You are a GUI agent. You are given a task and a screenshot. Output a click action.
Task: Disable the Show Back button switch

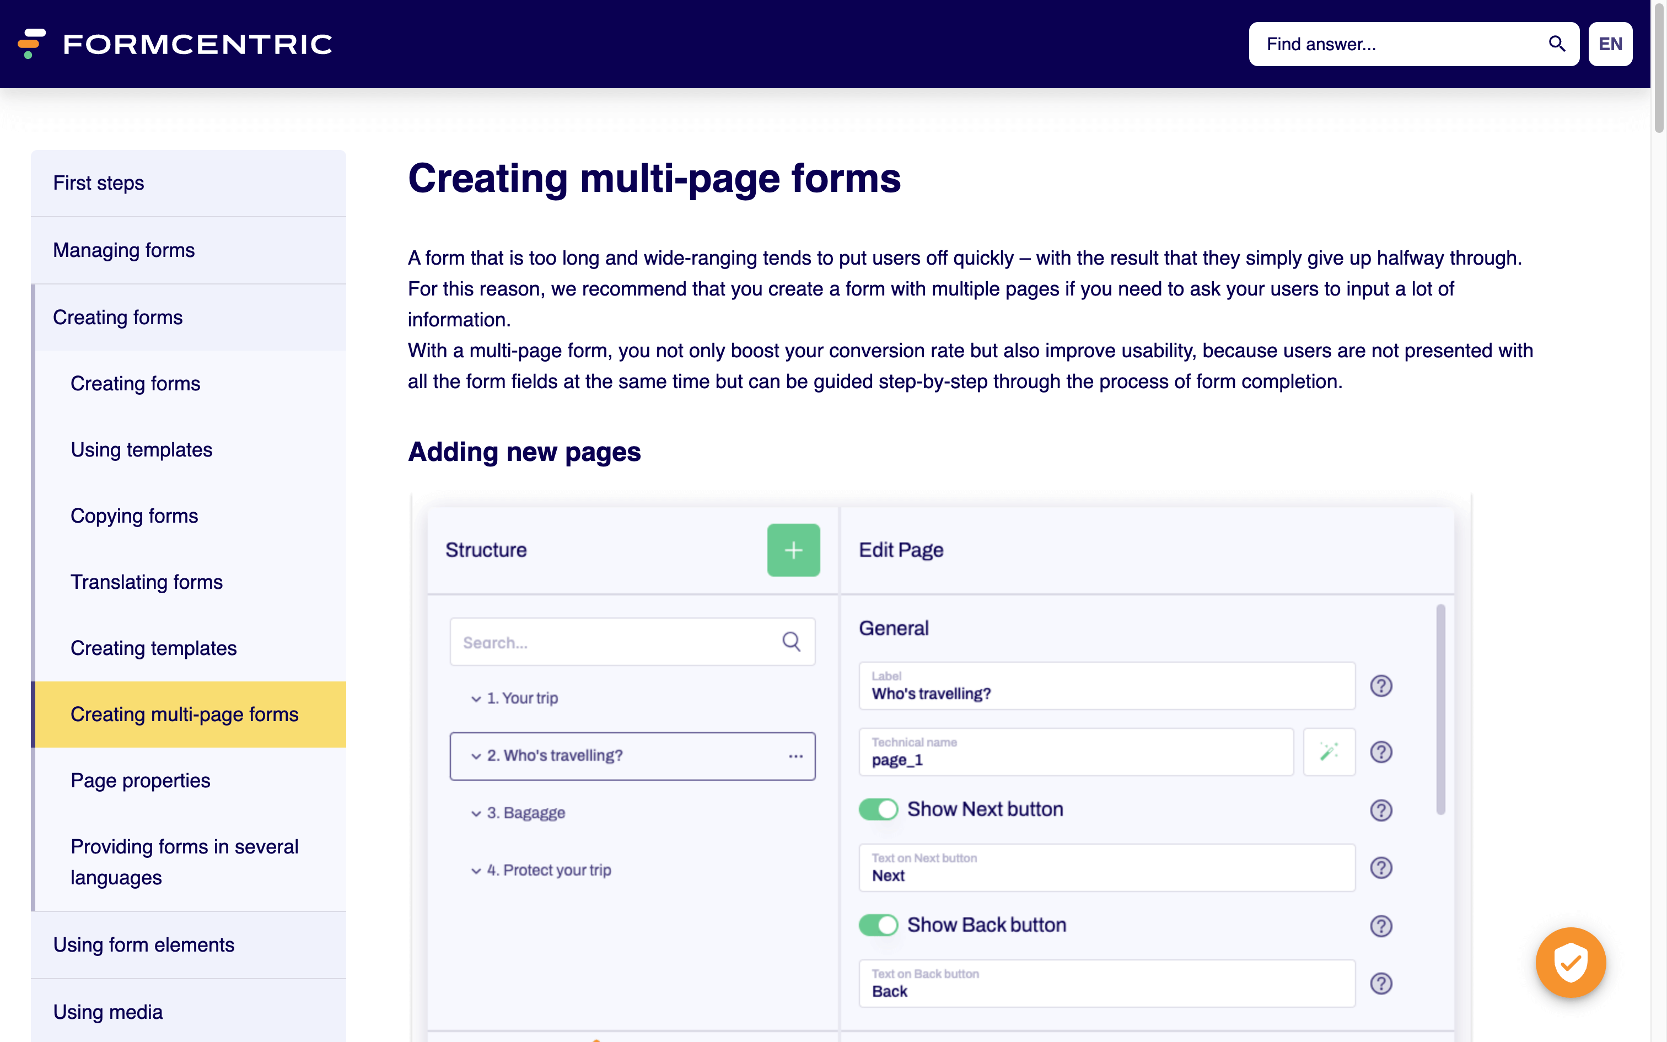coord(878,925)
